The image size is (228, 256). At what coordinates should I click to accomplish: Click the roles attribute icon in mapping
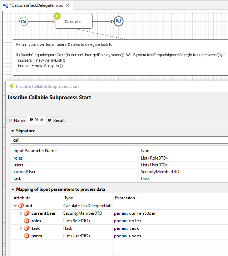coord(26,221)
